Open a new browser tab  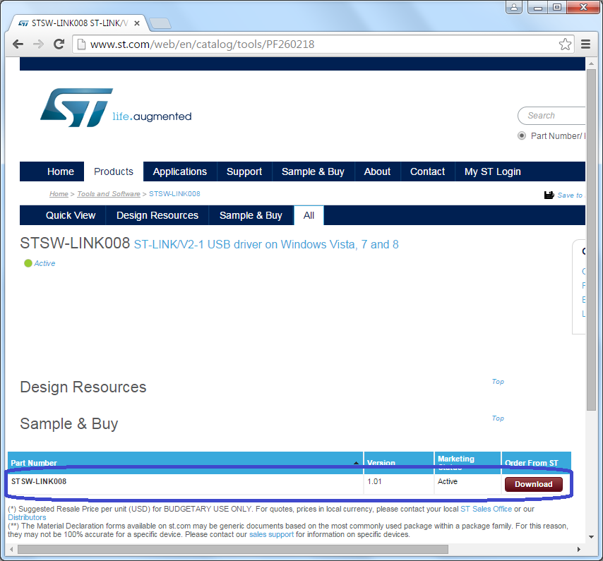pyautogui.click(x=160, y=23)
